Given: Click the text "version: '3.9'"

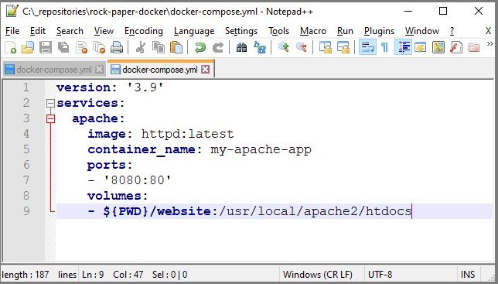Looking at the screenshot, I should click(110, 87).
